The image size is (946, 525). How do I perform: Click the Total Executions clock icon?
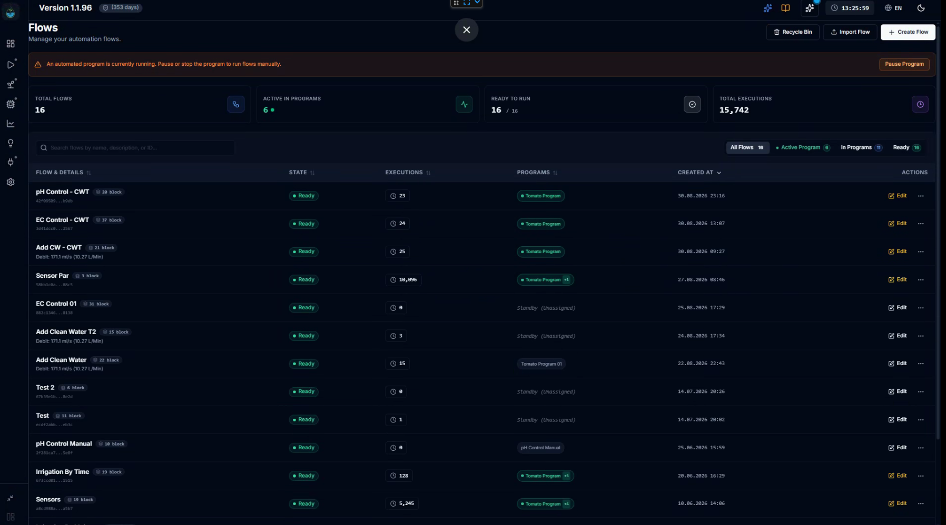pyautogui.click(x=920, y=104)
